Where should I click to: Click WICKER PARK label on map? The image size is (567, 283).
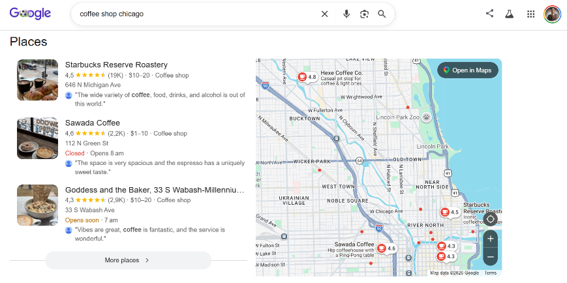click(x=312, y=161)
